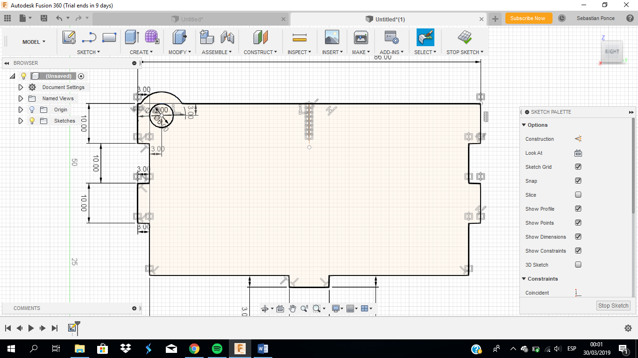Open the timeline settings gear
Image resolution: width=638 pixels, height=358 pixels.
(x=628, y=328)
